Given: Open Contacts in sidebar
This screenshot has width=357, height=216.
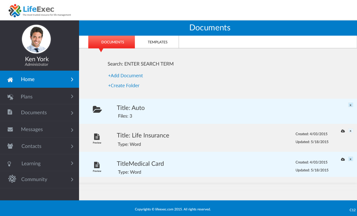Looking at the screenshot, I should pyautogui.click(x=40, y=146).
